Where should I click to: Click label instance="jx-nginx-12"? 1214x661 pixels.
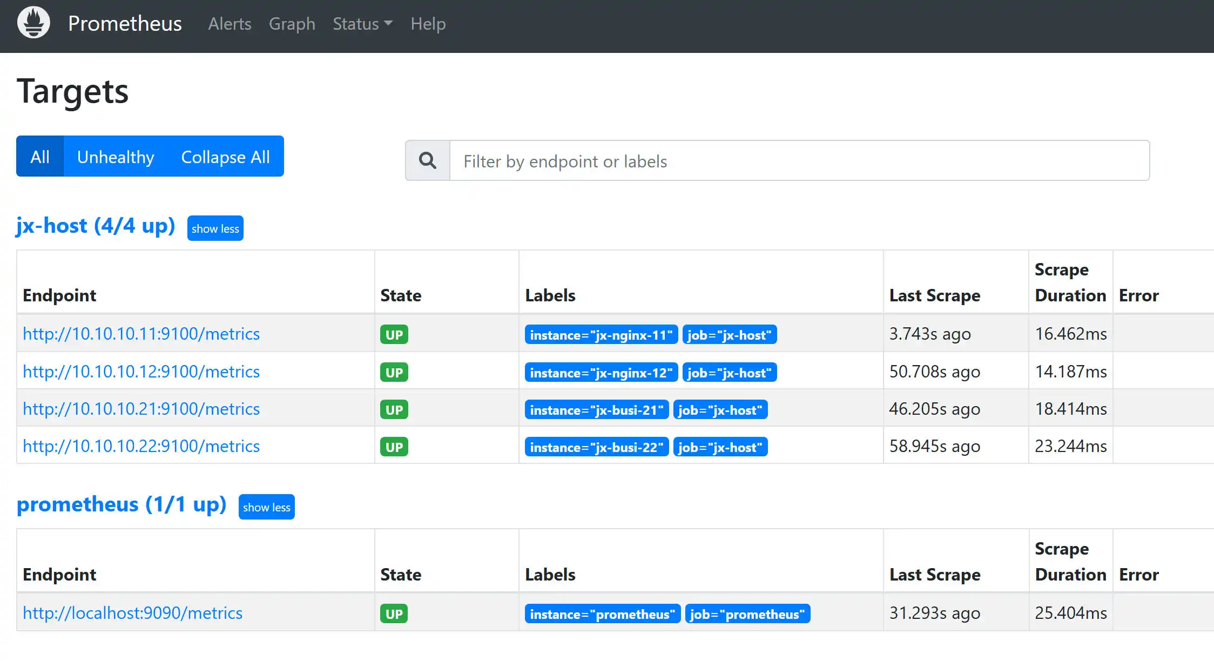click(x=601, y=373)
